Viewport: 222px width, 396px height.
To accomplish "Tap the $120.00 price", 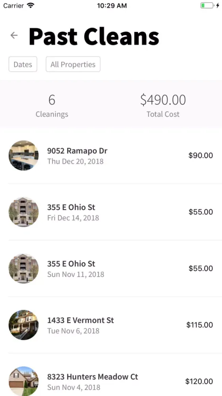I will pyautogui.click(x=199, y=381).
